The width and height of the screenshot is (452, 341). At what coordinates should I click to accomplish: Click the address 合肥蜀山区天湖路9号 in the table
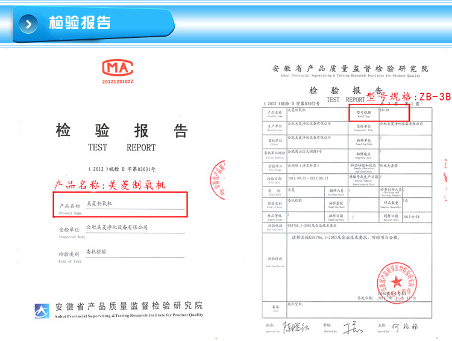click(305, 152)
